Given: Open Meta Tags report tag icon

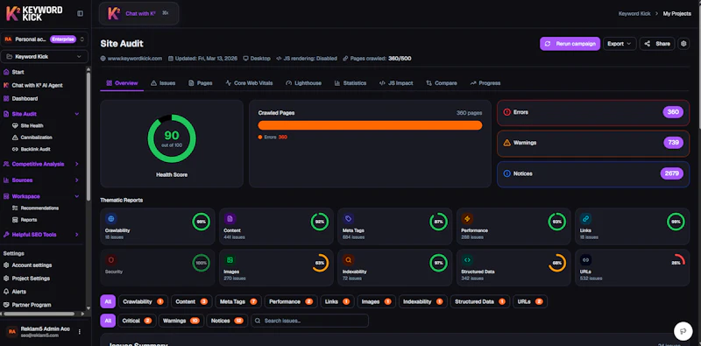Looking at the screenshot, I should (348, 219).
